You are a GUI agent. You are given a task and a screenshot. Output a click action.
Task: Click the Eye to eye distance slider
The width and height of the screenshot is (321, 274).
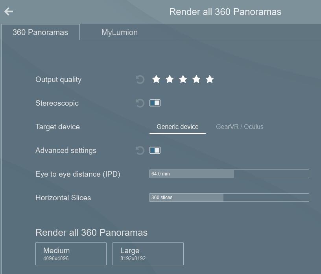229,174
